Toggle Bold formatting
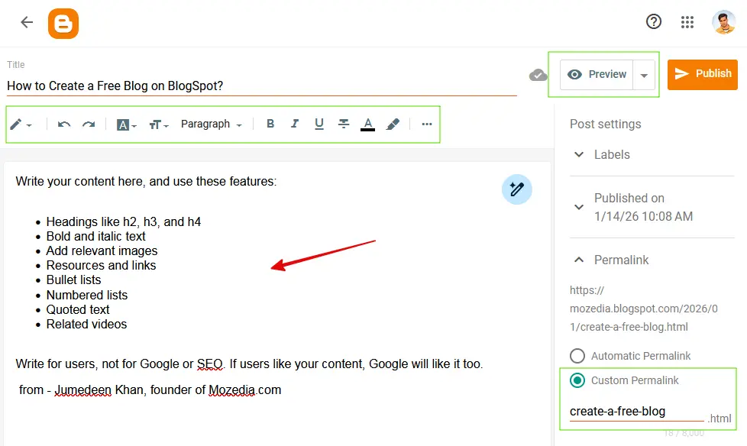This screenshot has width=747, height=446. pos(270,124)
